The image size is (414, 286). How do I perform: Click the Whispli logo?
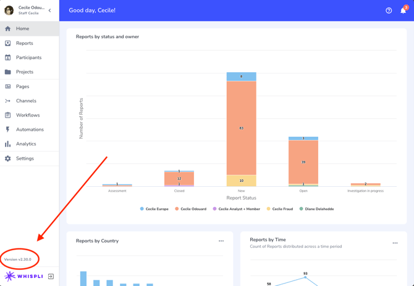(24, 277)
